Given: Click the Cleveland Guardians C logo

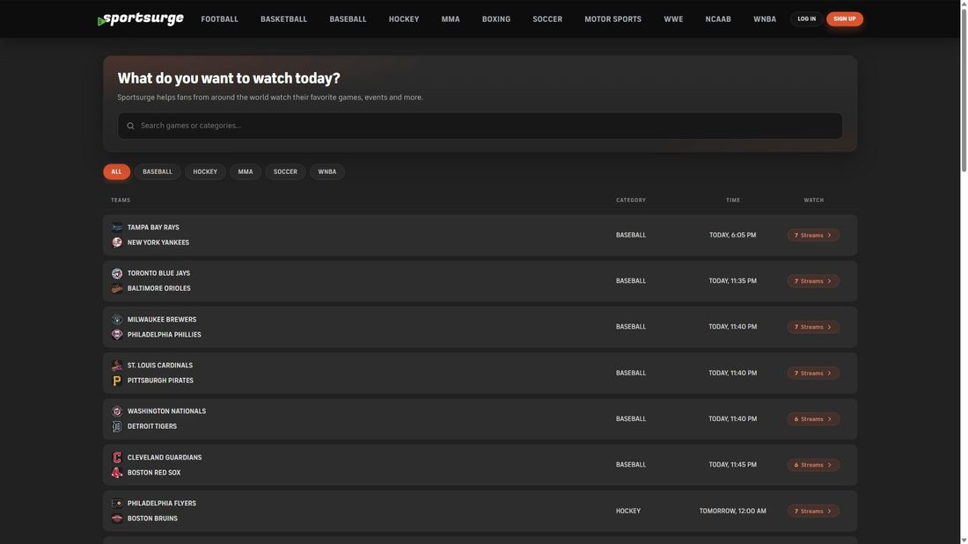Looking at the screenshot, I should pyautogui.click(x=117, y=458).
